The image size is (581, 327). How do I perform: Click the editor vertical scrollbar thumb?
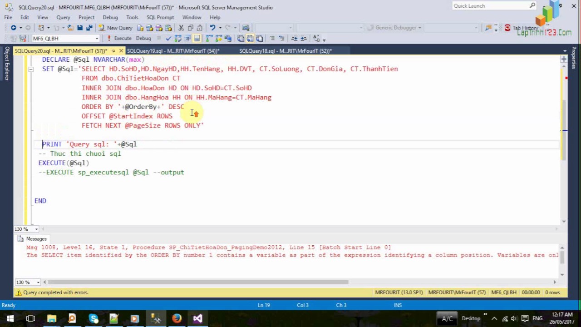[x=564, y=129]
